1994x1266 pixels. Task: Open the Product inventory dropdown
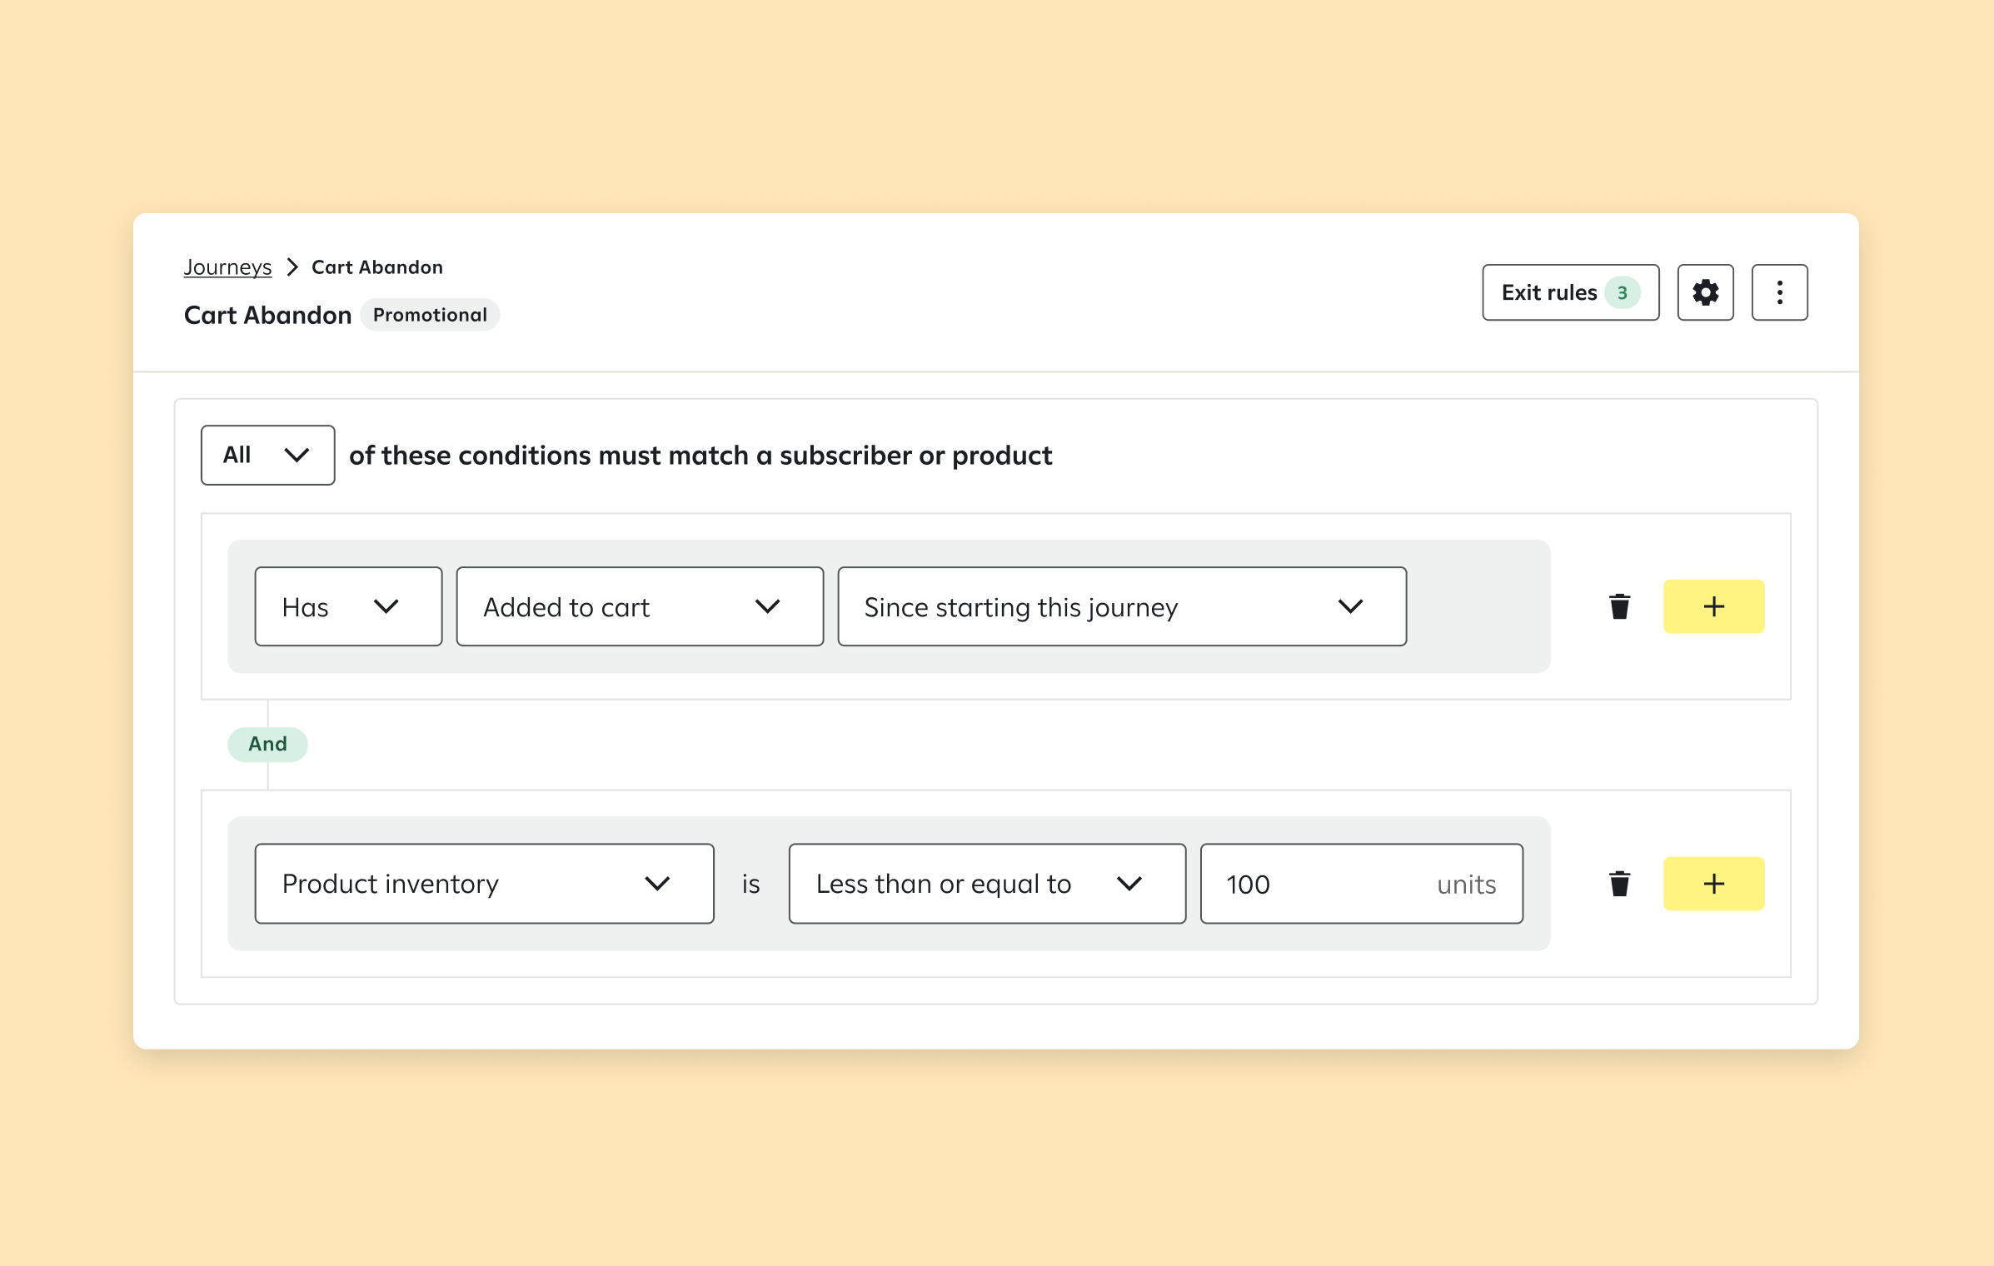[484, 884]
